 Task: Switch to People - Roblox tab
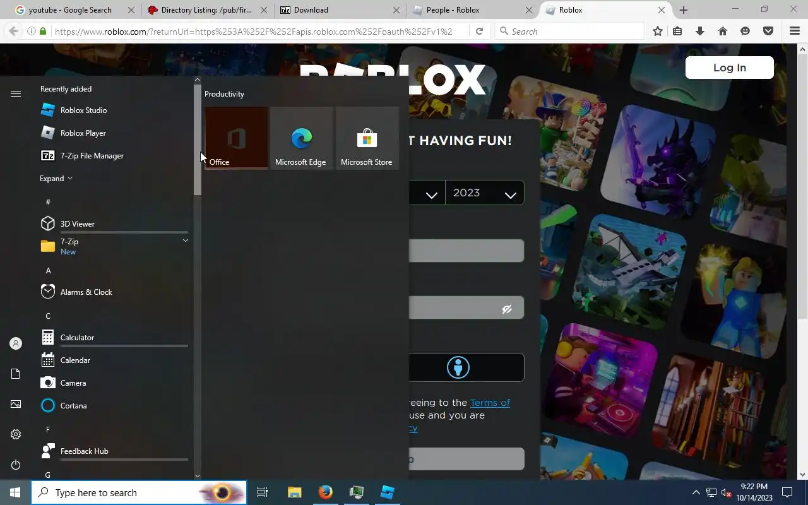click(473, 10)
